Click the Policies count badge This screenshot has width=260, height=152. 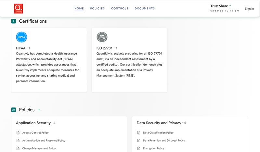[x=14, y=110]
